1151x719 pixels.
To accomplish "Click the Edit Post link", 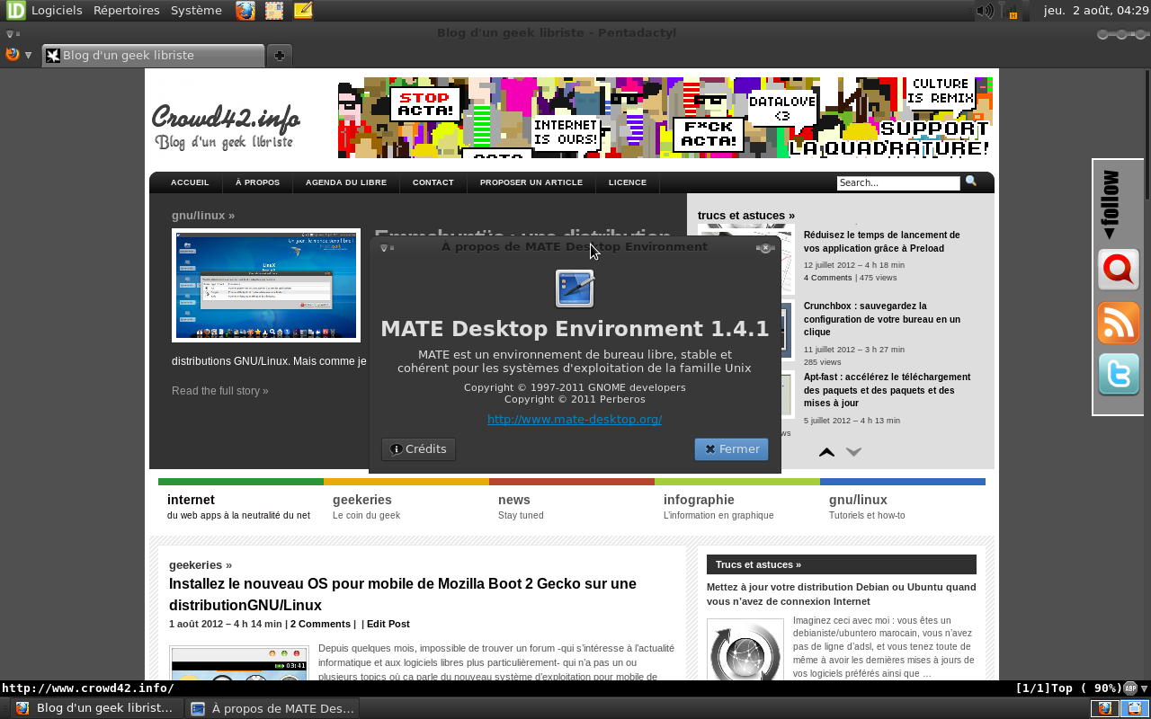I will pyautogui.click(x=388, y=624).
